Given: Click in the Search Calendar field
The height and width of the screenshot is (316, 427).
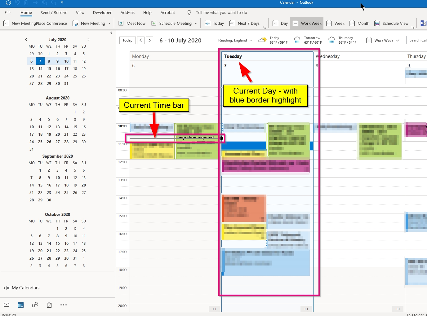Looking at the screenshot, I should [x=417, y=40].
